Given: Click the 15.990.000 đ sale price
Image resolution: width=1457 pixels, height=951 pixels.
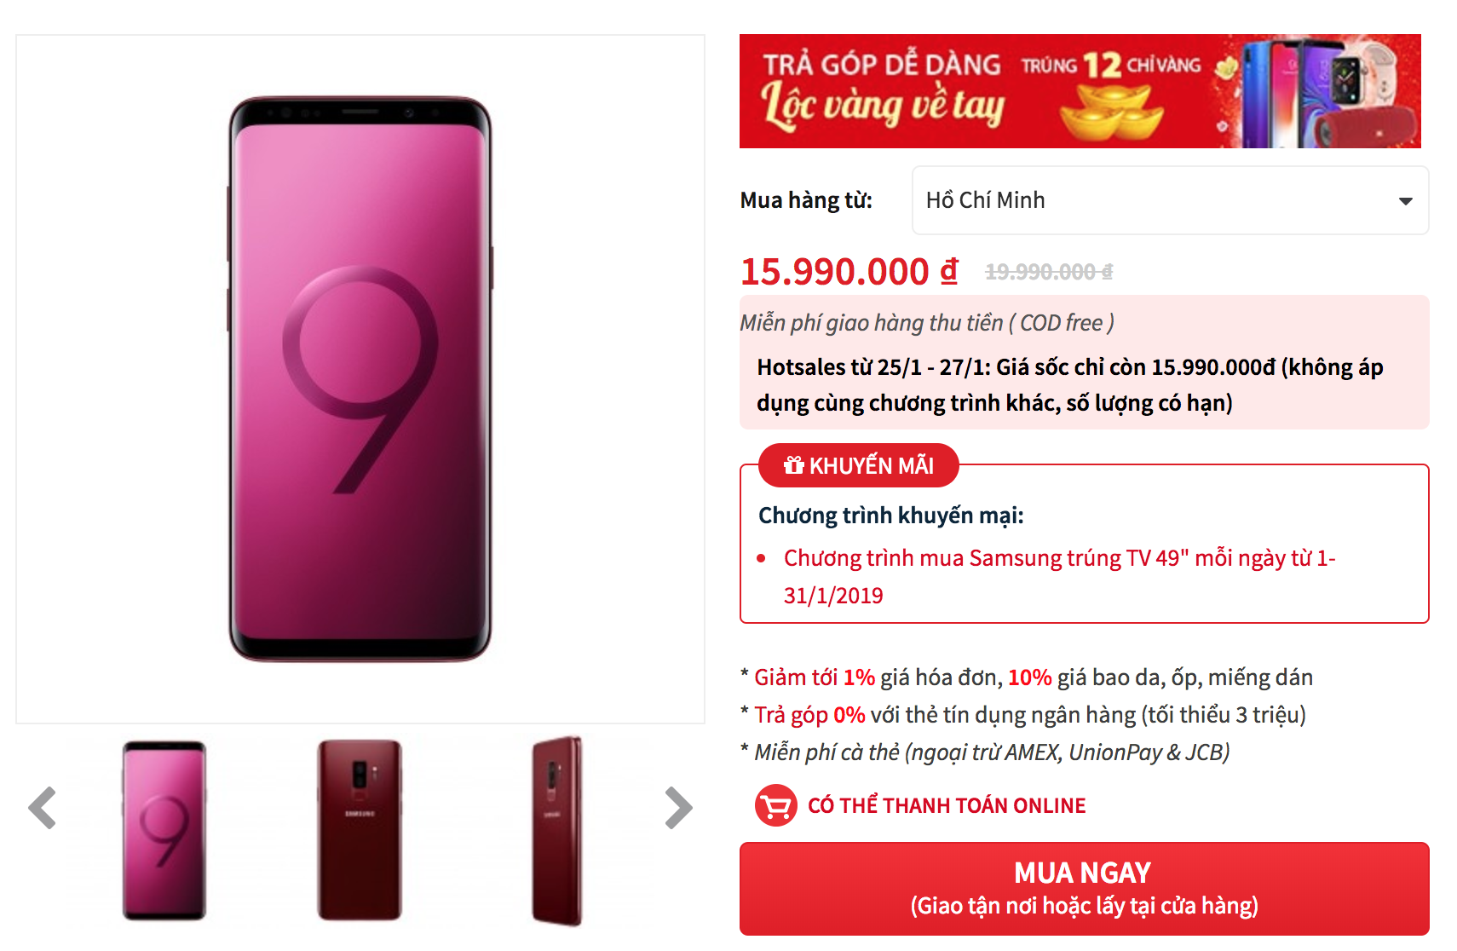Looking at the screenshot, I should (849, 272).
